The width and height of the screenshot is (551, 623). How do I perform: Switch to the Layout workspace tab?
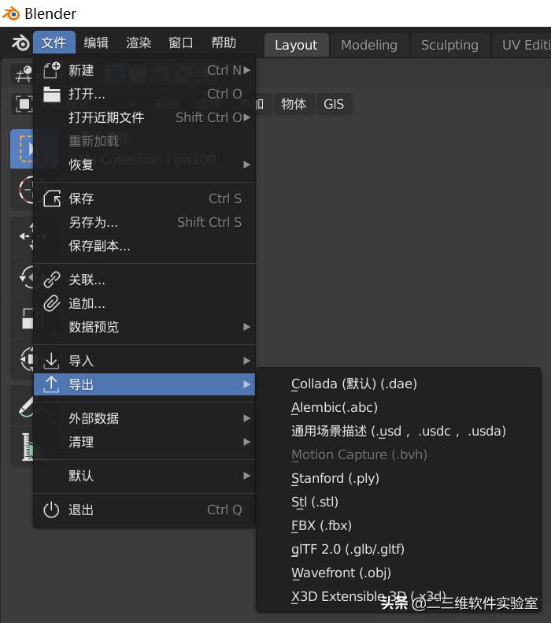(x=296, y=45)
